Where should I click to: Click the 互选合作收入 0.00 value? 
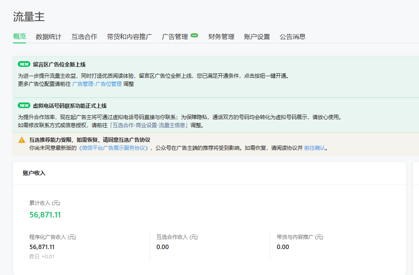point(163,247)
